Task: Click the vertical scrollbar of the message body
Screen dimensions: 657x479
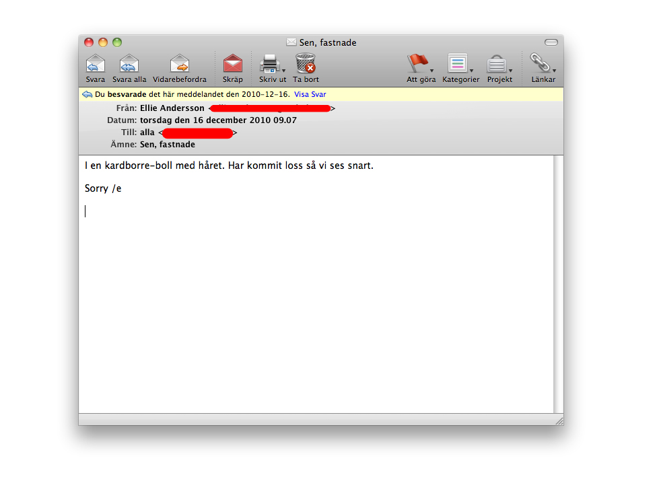Action: pyautogui.click(x=557, y=285)
